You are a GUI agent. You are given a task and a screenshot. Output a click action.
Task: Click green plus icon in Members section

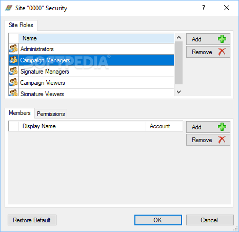(222, 127)
